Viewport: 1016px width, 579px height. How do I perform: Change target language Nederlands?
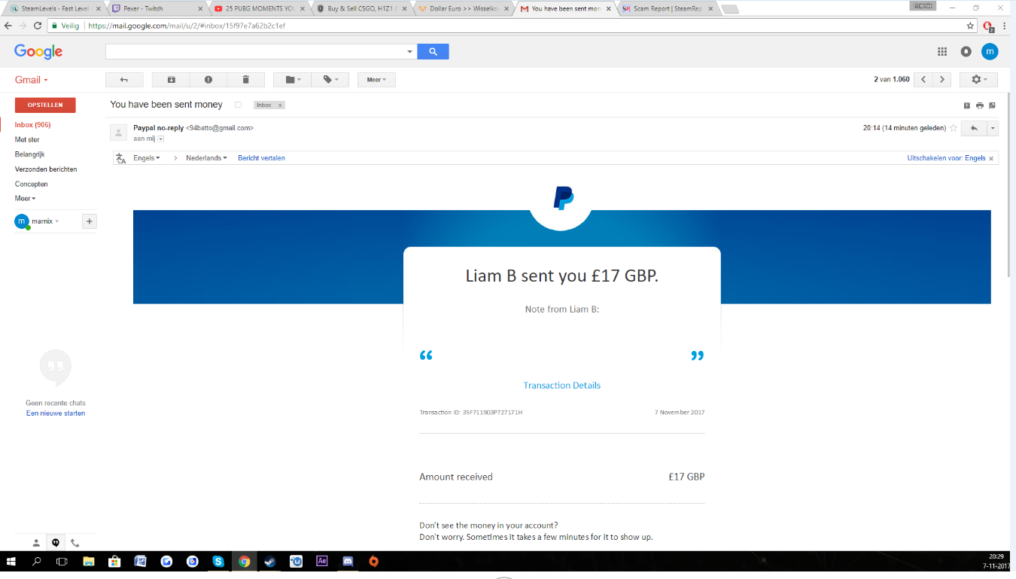pyautogui.click(x=206, y=158)
